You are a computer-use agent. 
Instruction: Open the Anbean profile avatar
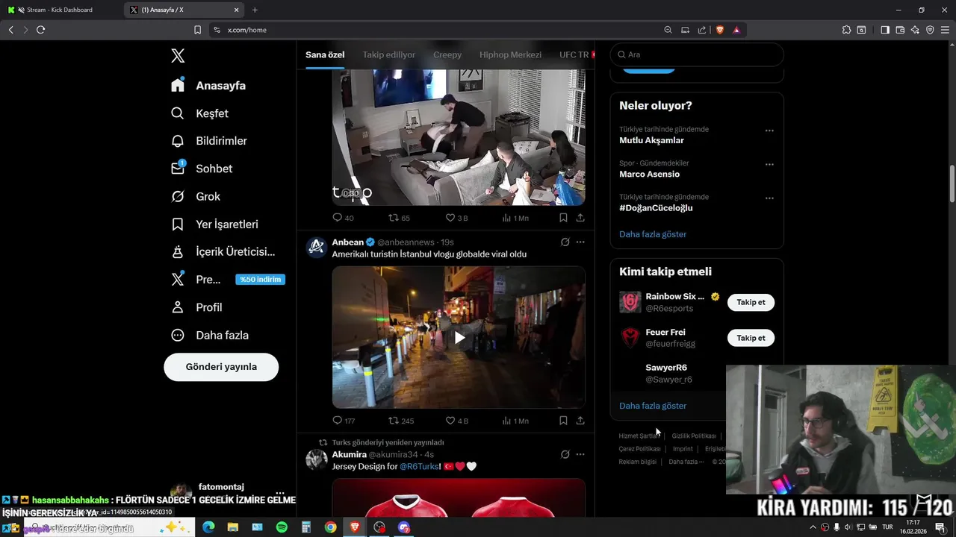coord(317,248)
